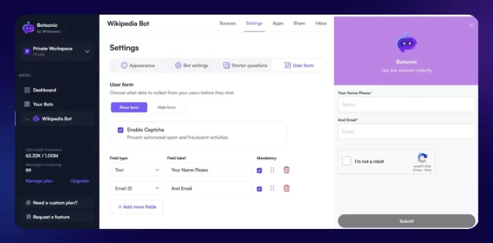Select the Show form option
493x243 pixels.
(x=129, y=107)
